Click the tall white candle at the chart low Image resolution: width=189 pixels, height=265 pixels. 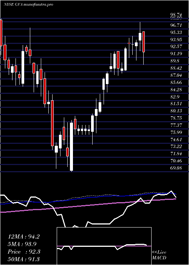click(71, 147)
